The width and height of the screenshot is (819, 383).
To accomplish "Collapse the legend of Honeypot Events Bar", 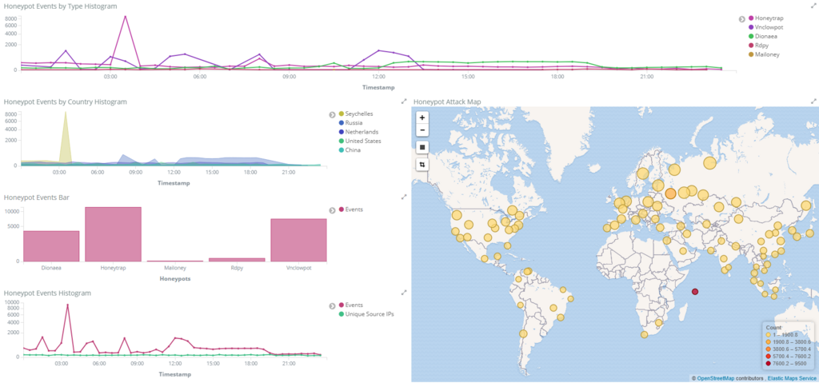I will (x=332, y=210).
